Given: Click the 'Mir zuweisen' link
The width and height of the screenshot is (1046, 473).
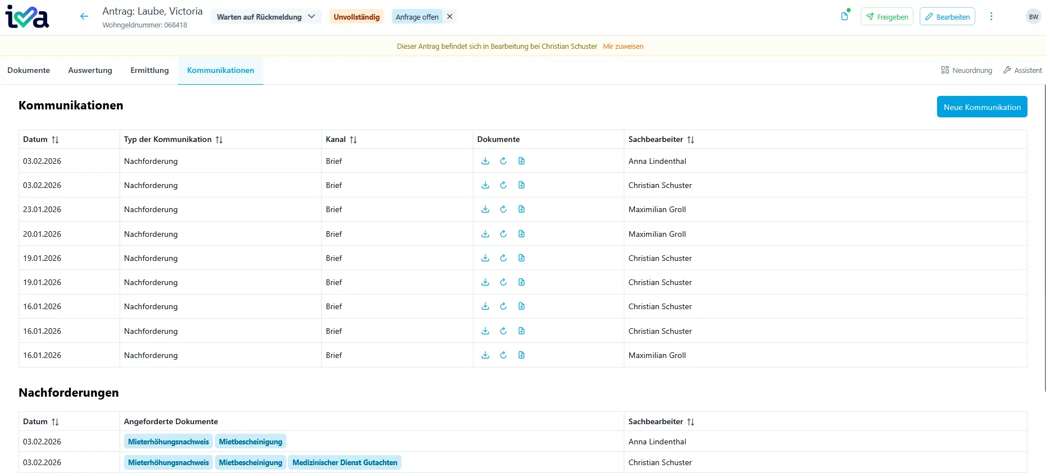Looking at the screenshot, I should (x=623, y=47).
